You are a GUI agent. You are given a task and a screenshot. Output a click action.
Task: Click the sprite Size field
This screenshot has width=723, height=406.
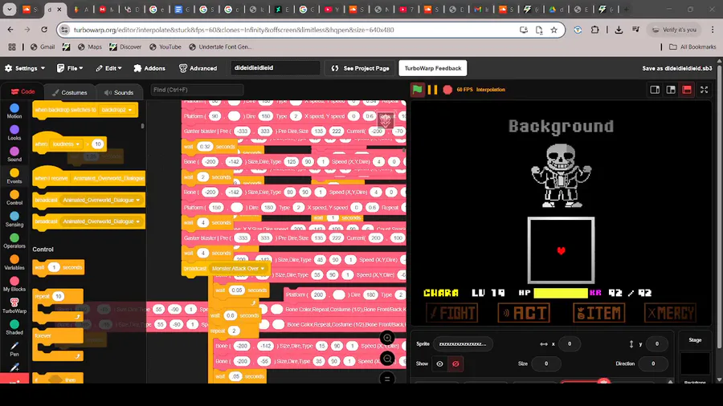coord(546,363)
